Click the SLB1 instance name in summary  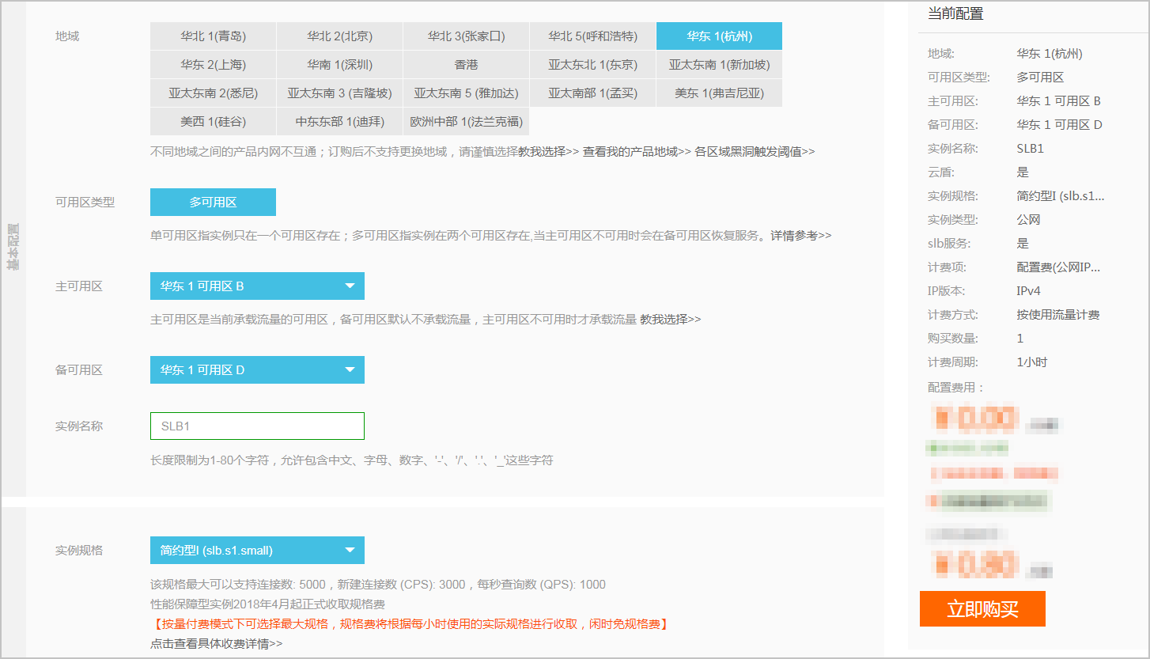click(x=1031, y=149)
